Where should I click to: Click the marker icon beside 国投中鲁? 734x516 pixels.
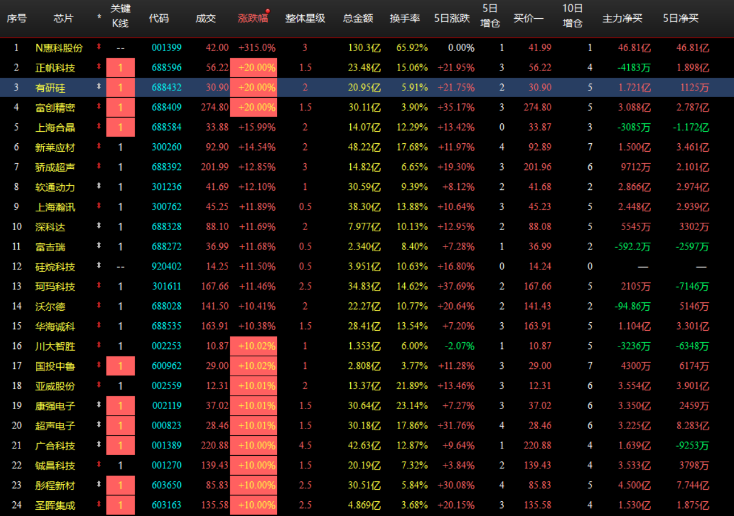point(99,365)
